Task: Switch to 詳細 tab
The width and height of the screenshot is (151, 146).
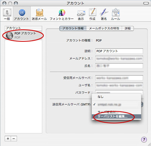Action: point(128,29)
